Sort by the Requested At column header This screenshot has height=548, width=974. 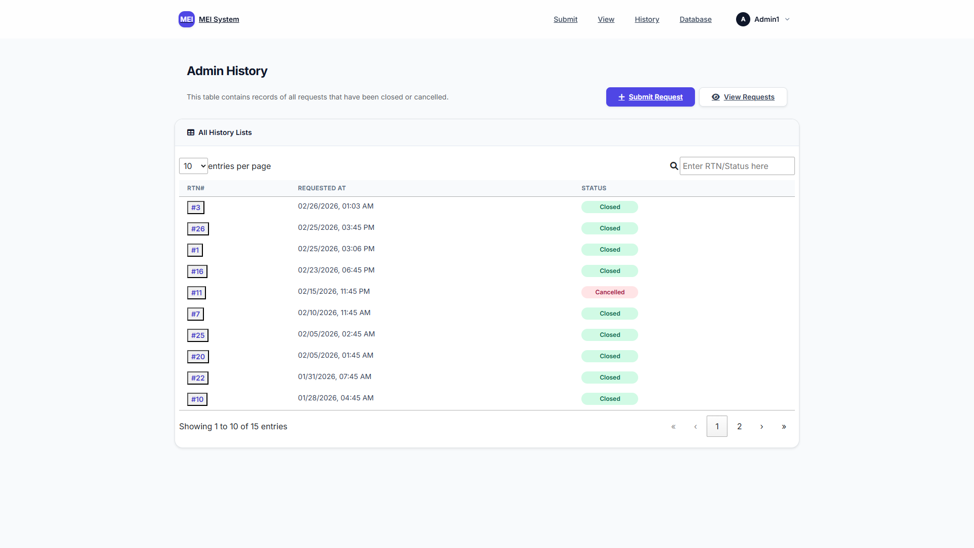322,188
